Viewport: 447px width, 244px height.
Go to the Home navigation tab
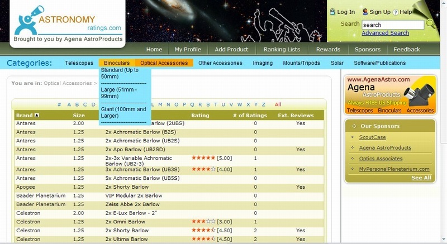click(154, 49)
